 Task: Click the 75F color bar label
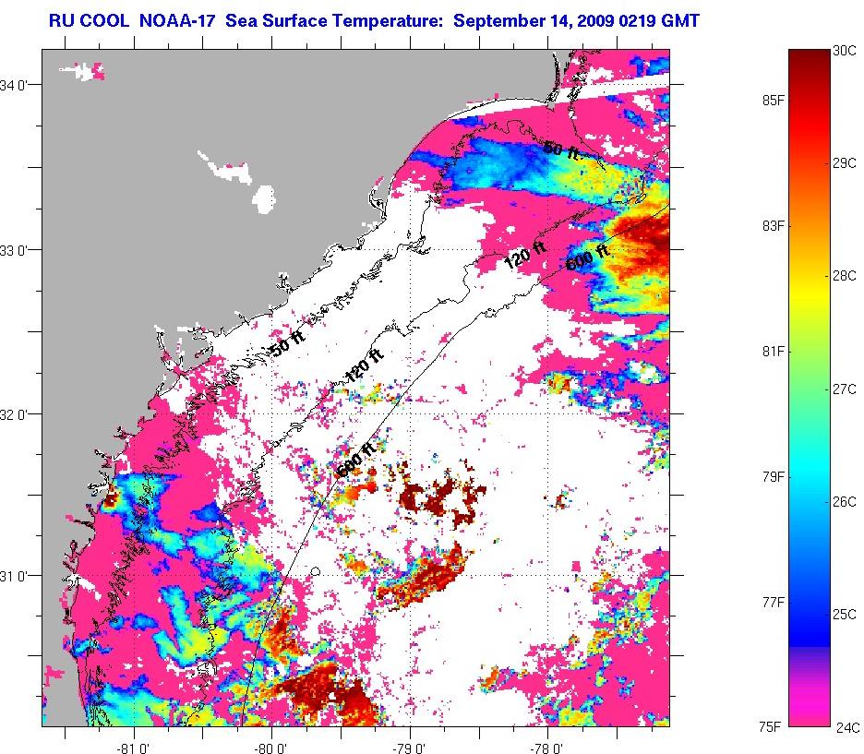coord(770,727)
